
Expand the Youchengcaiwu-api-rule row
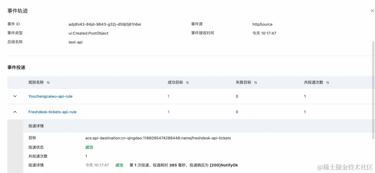pos(15,96)
